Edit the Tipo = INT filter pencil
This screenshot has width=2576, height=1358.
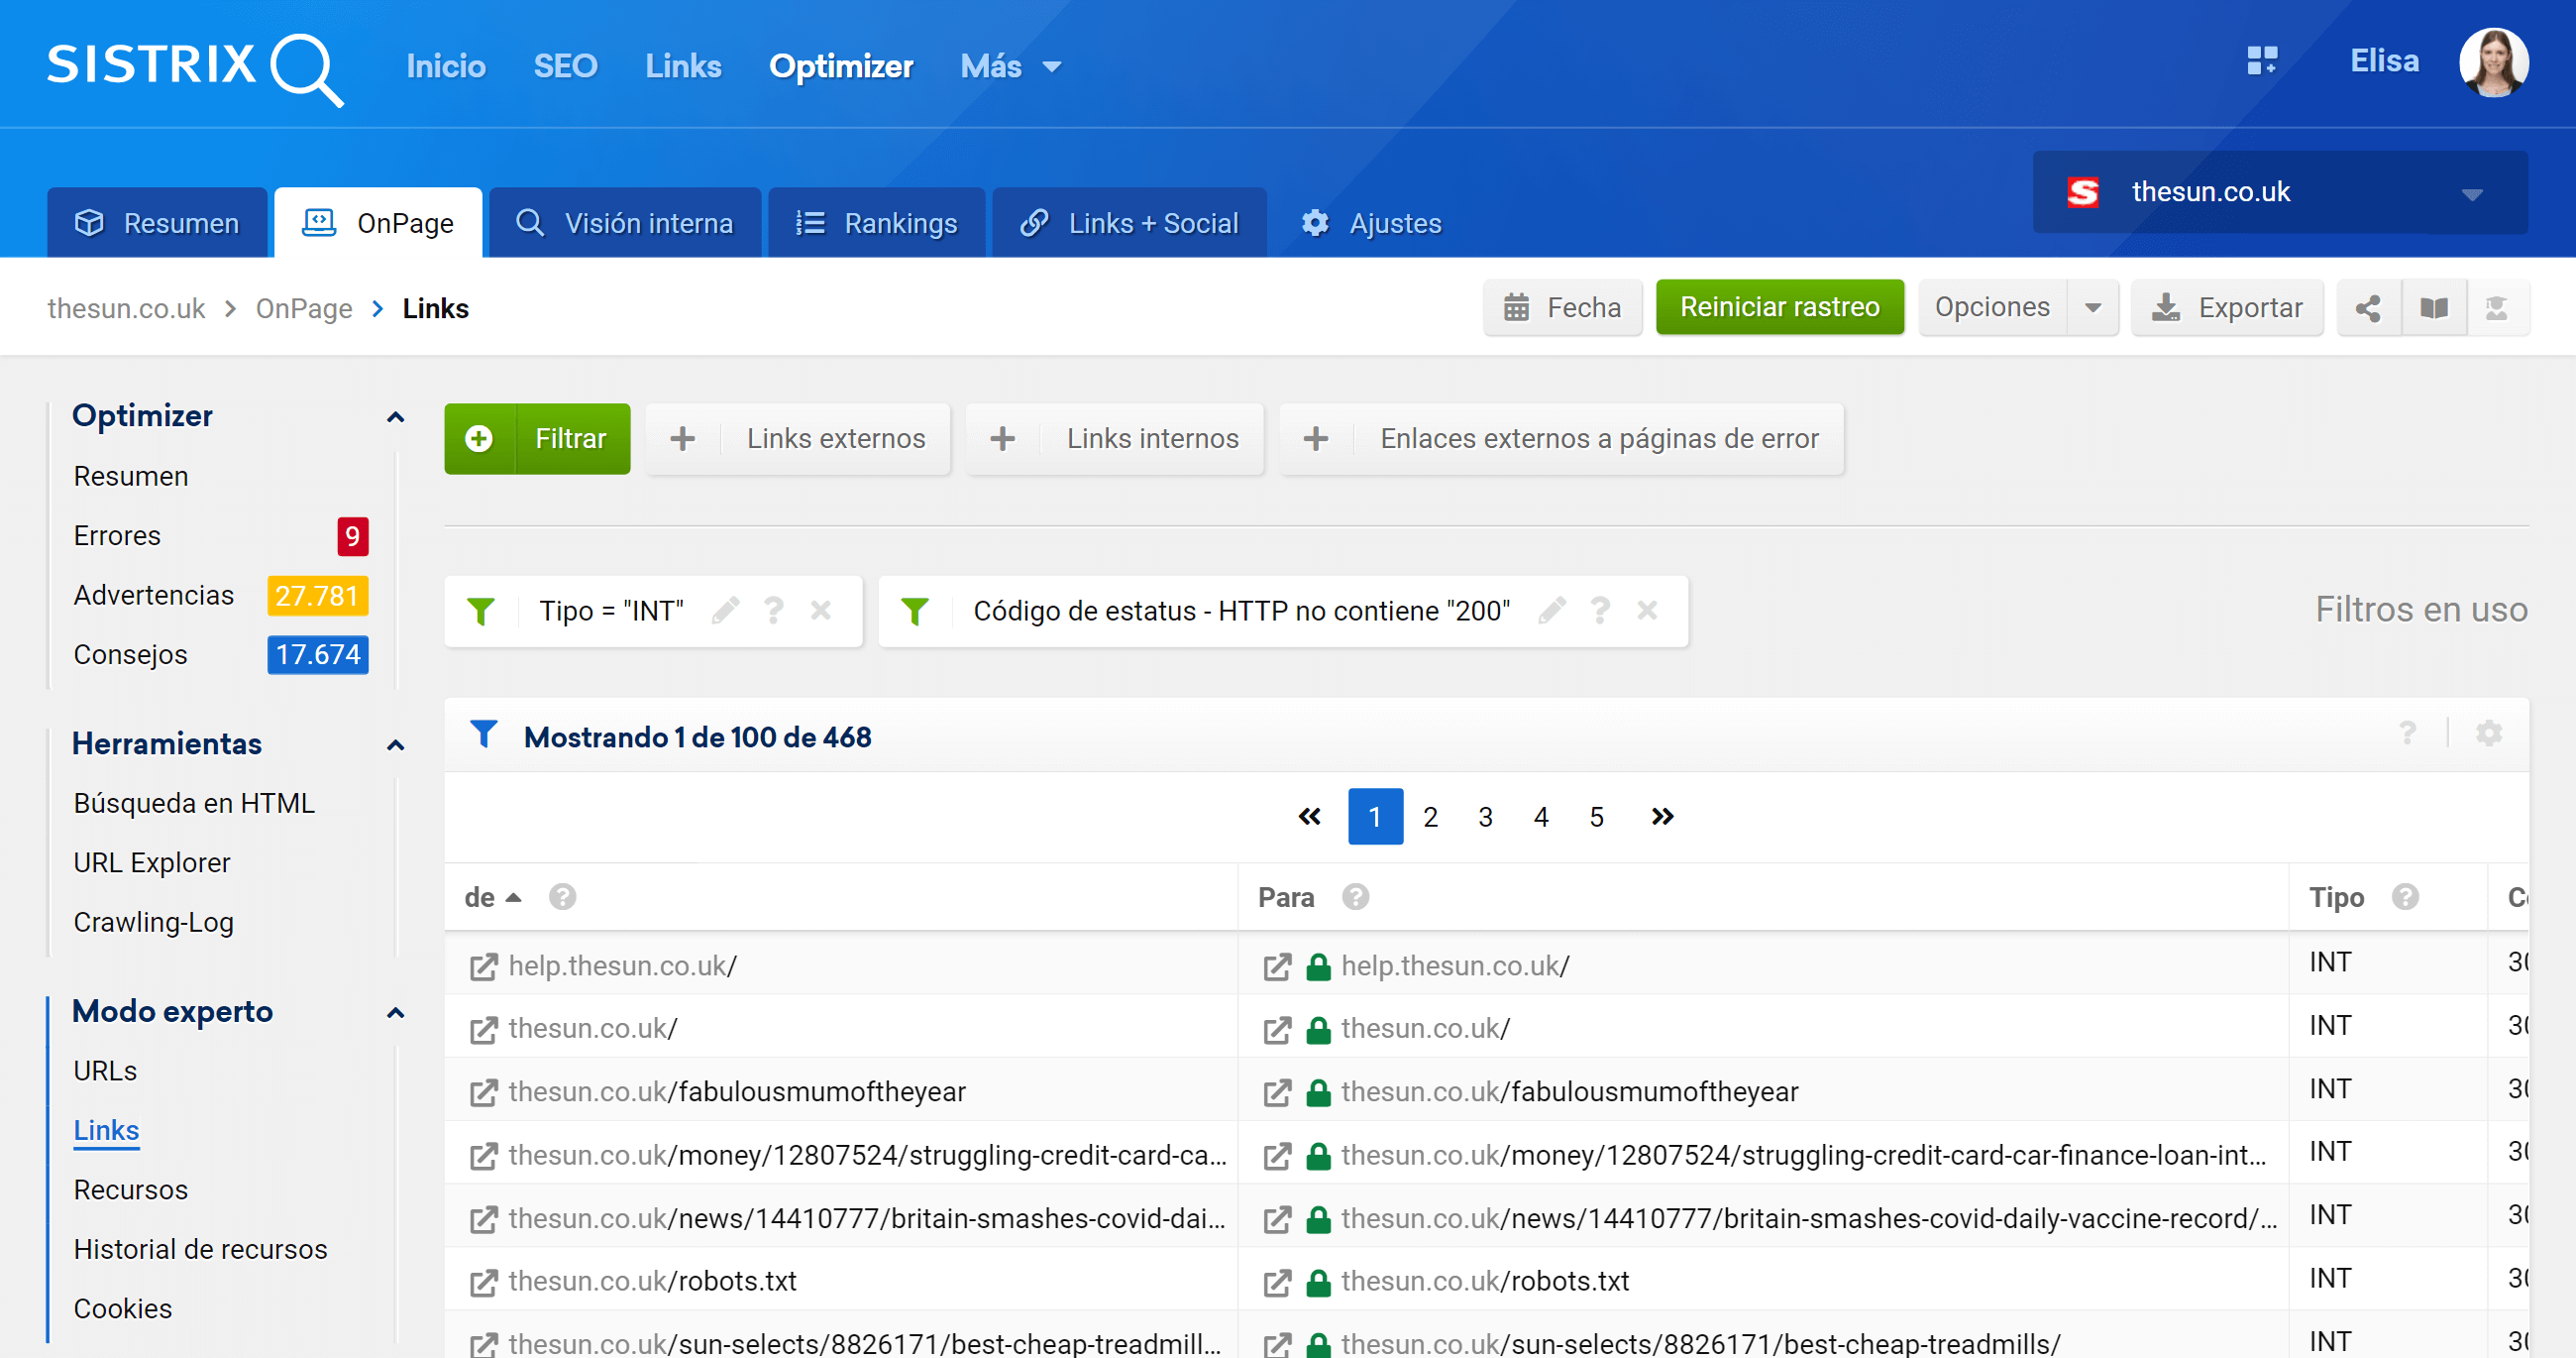[725, 611]
